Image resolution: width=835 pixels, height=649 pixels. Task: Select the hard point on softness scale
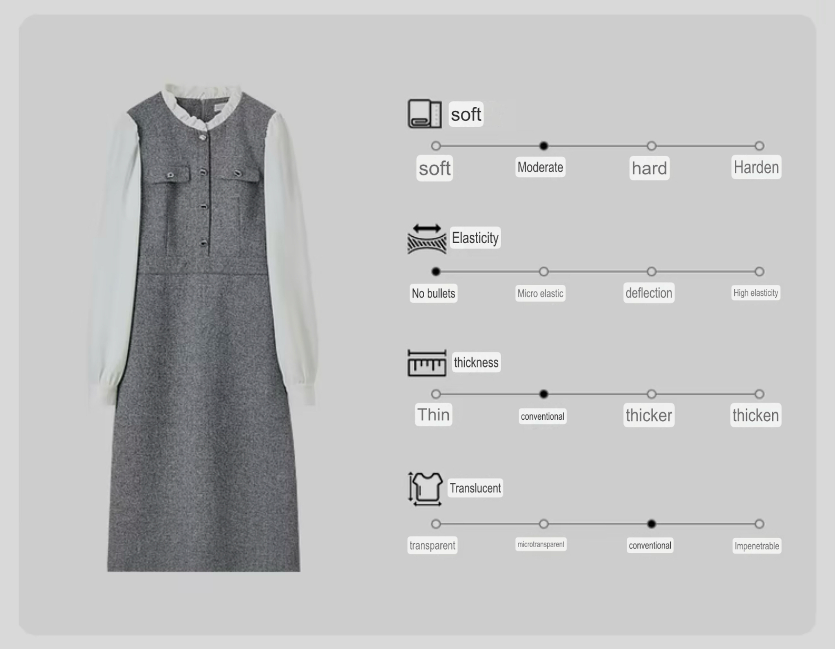click(652, 146)
